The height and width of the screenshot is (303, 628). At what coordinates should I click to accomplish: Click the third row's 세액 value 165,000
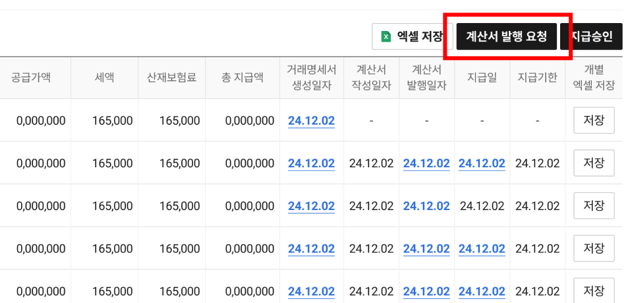point(113,206)
